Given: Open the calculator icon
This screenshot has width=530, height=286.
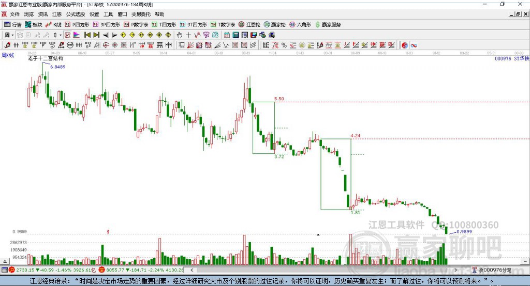Looking at the screenshot, I should tap(235, 35).
